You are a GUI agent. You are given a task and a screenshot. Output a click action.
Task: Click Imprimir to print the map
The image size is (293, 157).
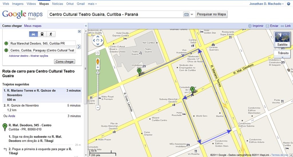point(256,26)
